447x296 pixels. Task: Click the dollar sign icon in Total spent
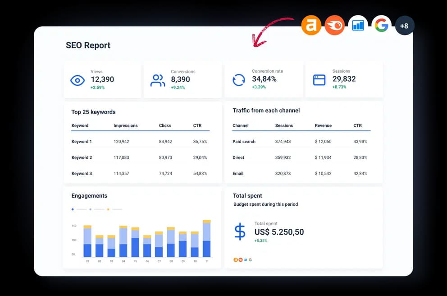[x=240, y=232]
